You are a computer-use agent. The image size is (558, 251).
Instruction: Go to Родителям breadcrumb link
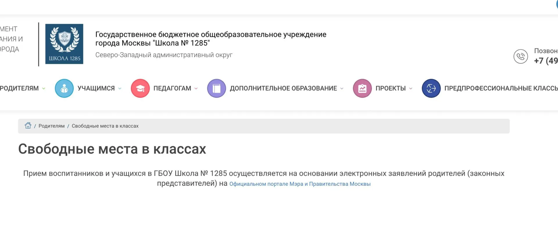[51, 126]
